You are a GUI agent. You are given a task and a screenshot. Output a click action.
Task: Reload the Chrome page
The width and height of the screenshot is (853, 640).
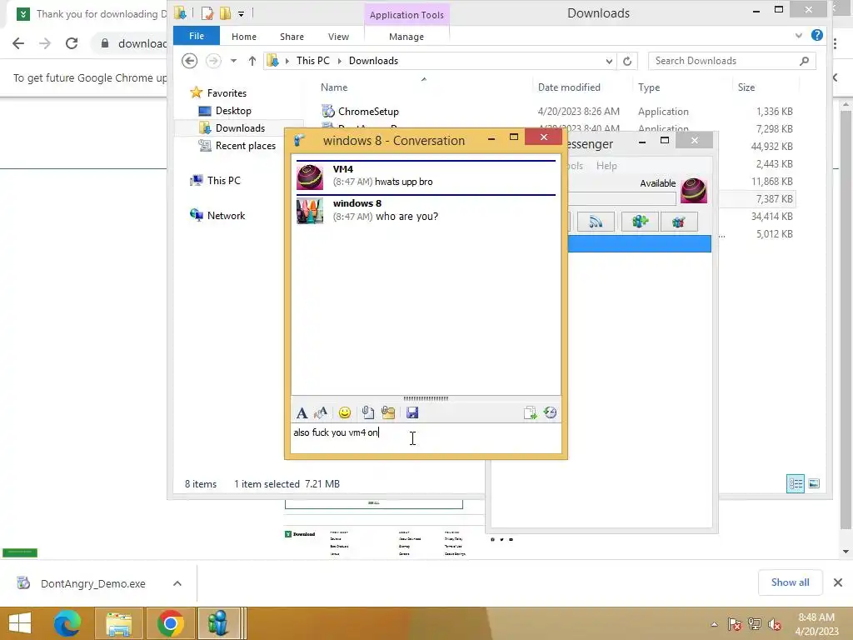(x=72, y=43)
